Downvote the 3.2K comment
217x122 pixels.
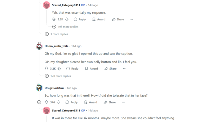[59, 68]
